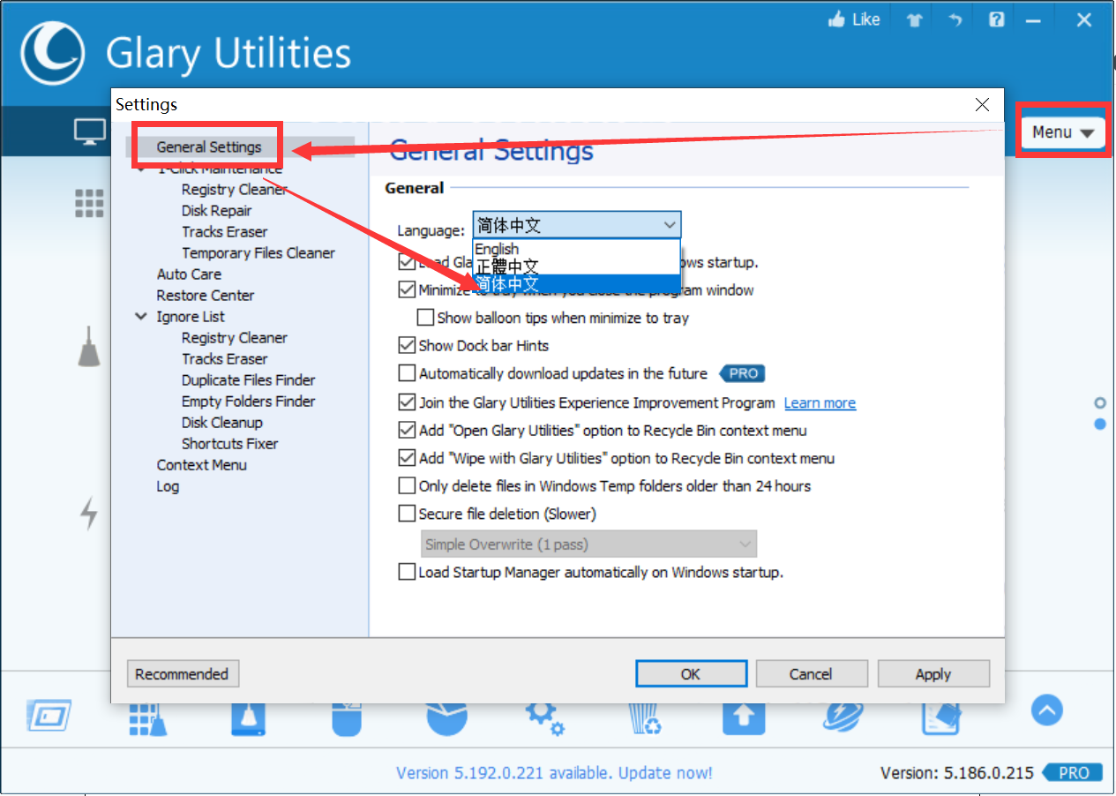Click the paper document dock icon
The image size is (1116, 796).
[941, 719]
